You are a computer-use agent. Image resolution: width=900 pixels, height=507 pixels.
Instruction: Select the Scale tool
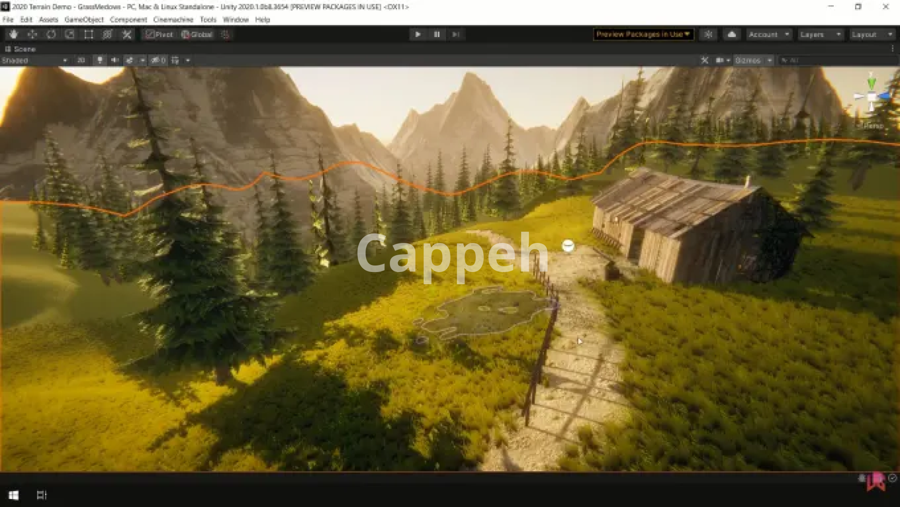point(70,35)
